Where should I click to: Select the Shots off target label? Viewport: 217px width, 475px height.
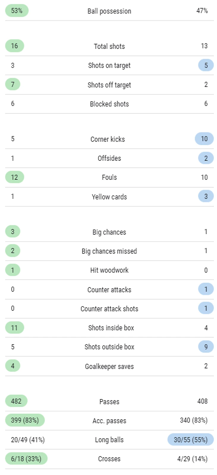pyautogui.click(x=109, y=85)
